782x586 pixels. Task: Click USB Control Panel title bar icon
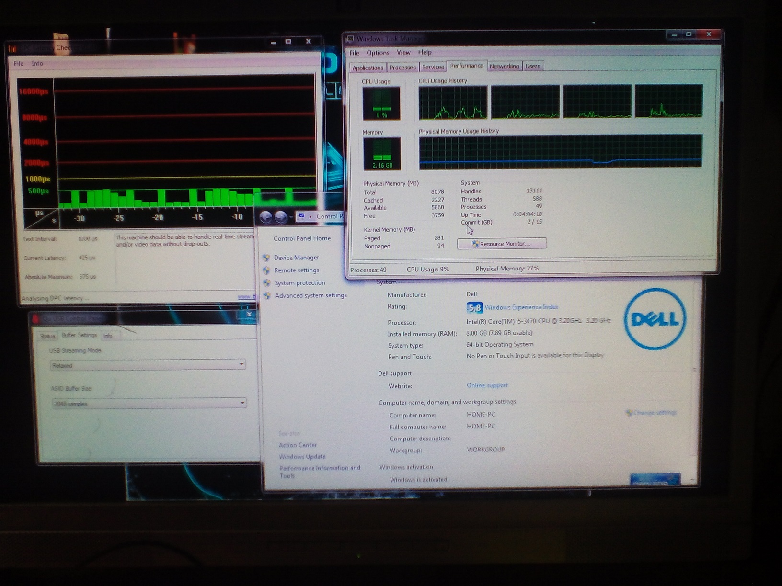pyautogui.click(x=35, y=318)
